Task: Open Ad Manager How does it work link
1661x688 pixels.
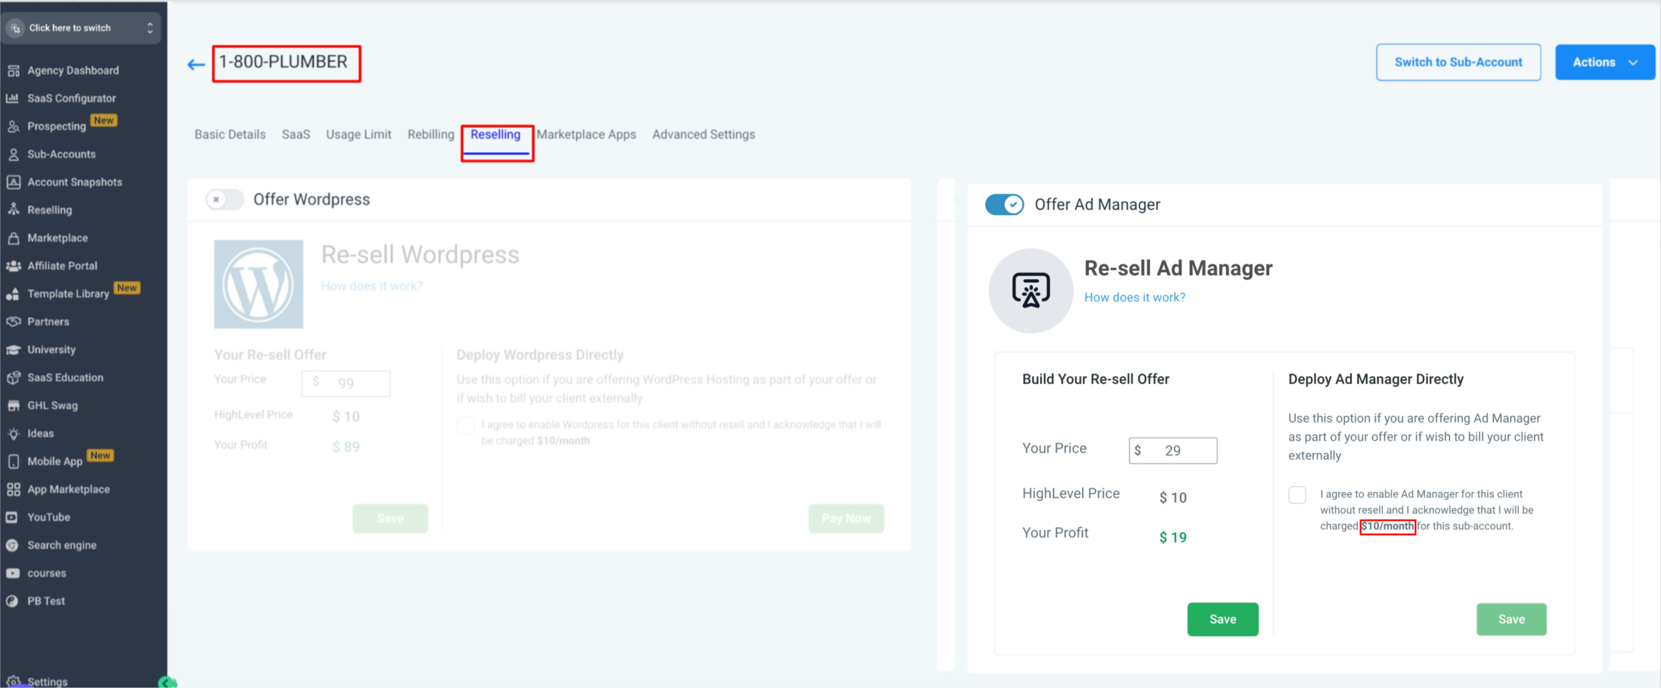Action: coord(1134,297)
